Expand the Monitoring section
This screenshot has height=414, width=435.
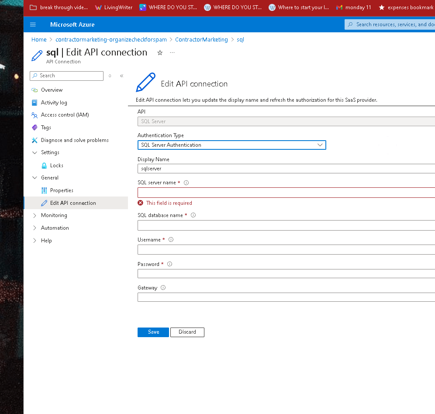coord(35,215)
